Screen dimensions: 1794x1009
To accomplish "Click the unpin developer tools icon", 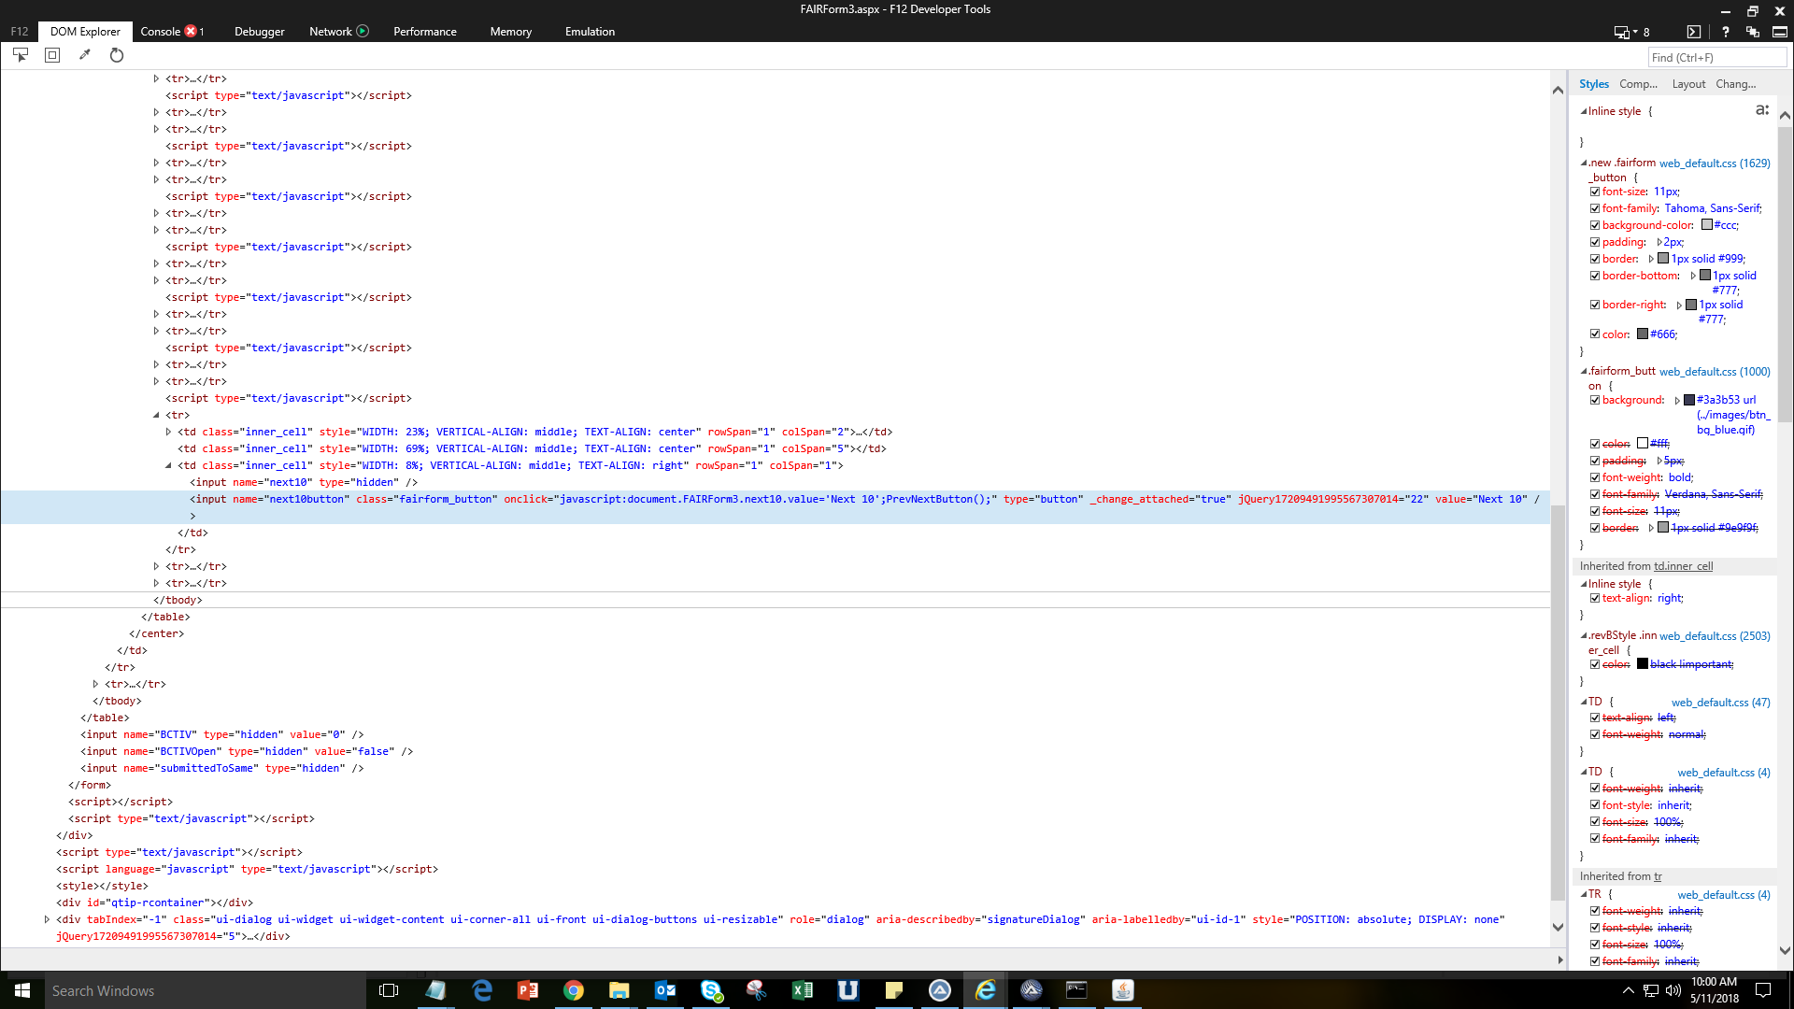I will tap(1753, 32).
